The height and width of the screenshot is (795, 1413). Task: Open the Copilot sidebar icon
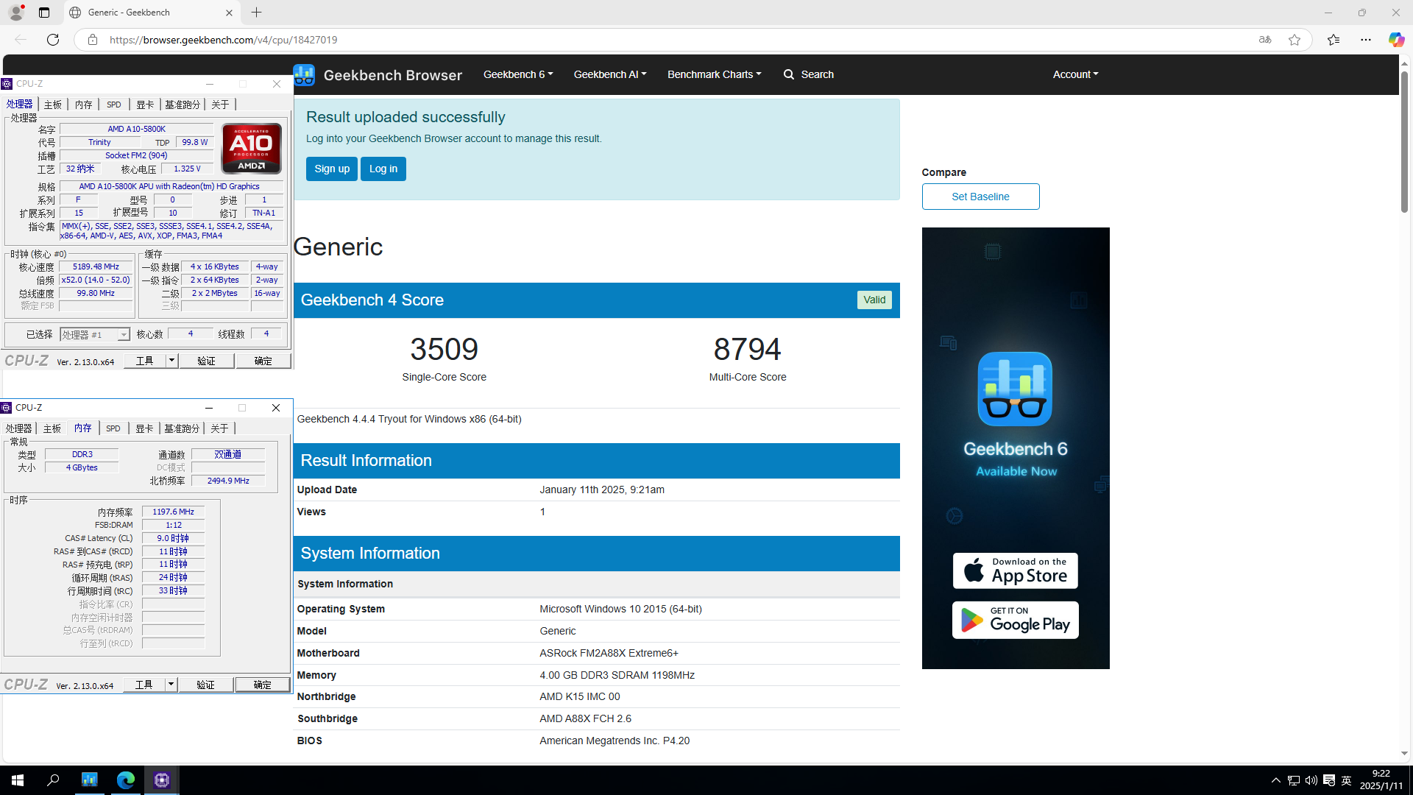point(1396,40)
